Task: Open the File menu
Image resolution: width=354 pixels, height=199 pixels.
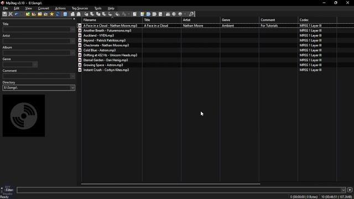Action: (x=6, y=8)
